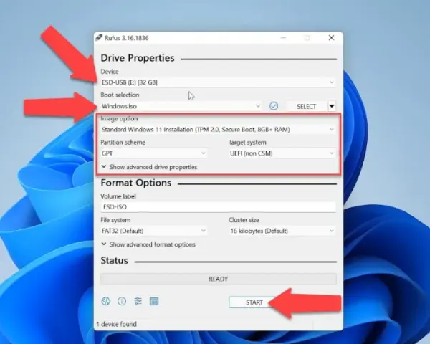Open Rufus settings sliders icon

pyautogui.click(x=138, y=301)
